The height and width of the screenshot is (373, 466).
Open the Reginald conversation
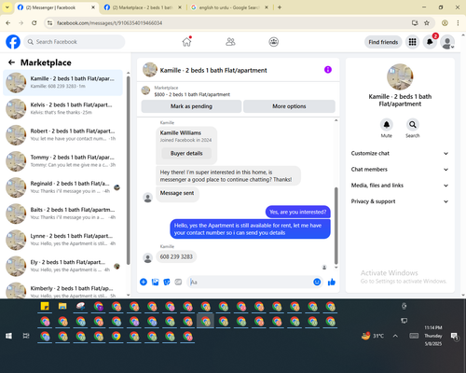[62, 187]
